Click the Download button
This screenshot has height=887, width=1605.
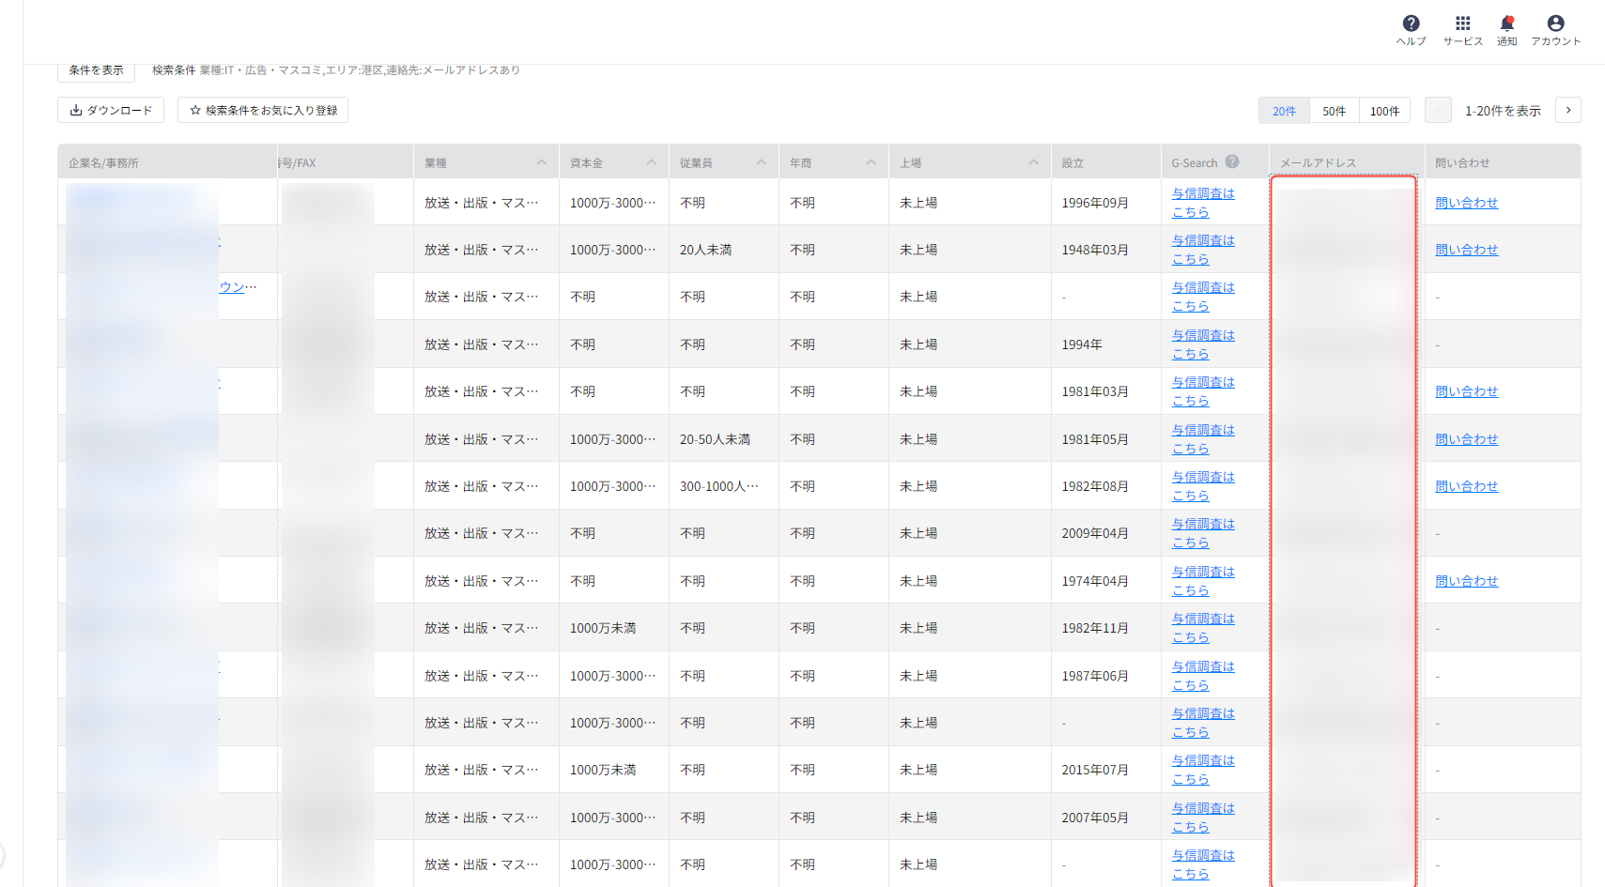(x=111, y=110)
